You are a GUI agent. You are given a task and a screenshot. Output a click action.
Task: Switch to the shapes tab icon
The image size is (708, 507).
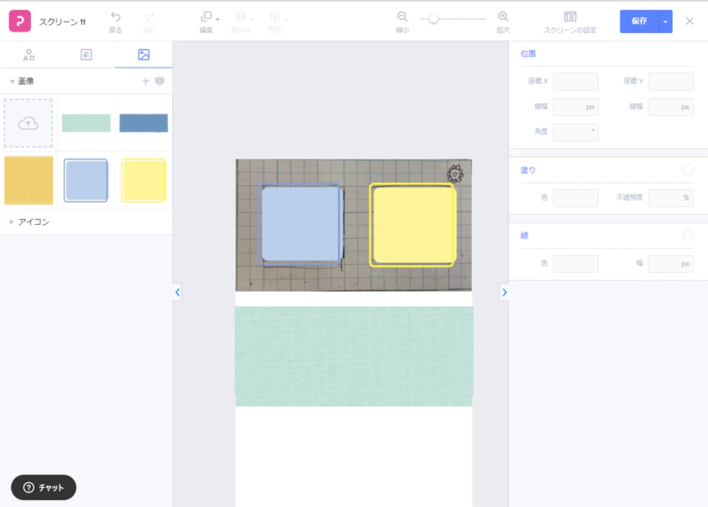(x=29, y=55)
